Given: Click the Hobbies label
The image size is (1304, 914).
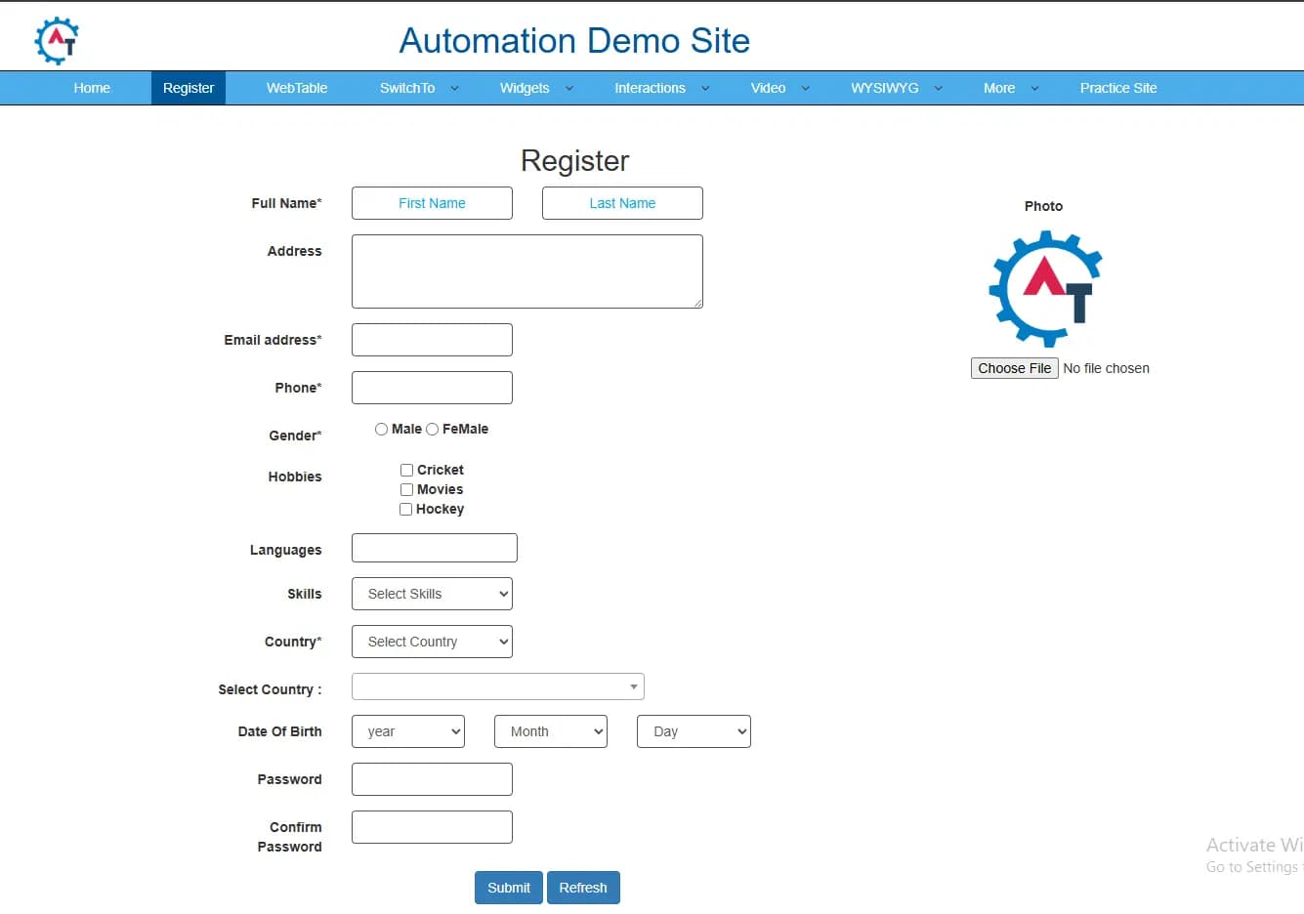Looking at the screenshot, I should pos(295,477).
